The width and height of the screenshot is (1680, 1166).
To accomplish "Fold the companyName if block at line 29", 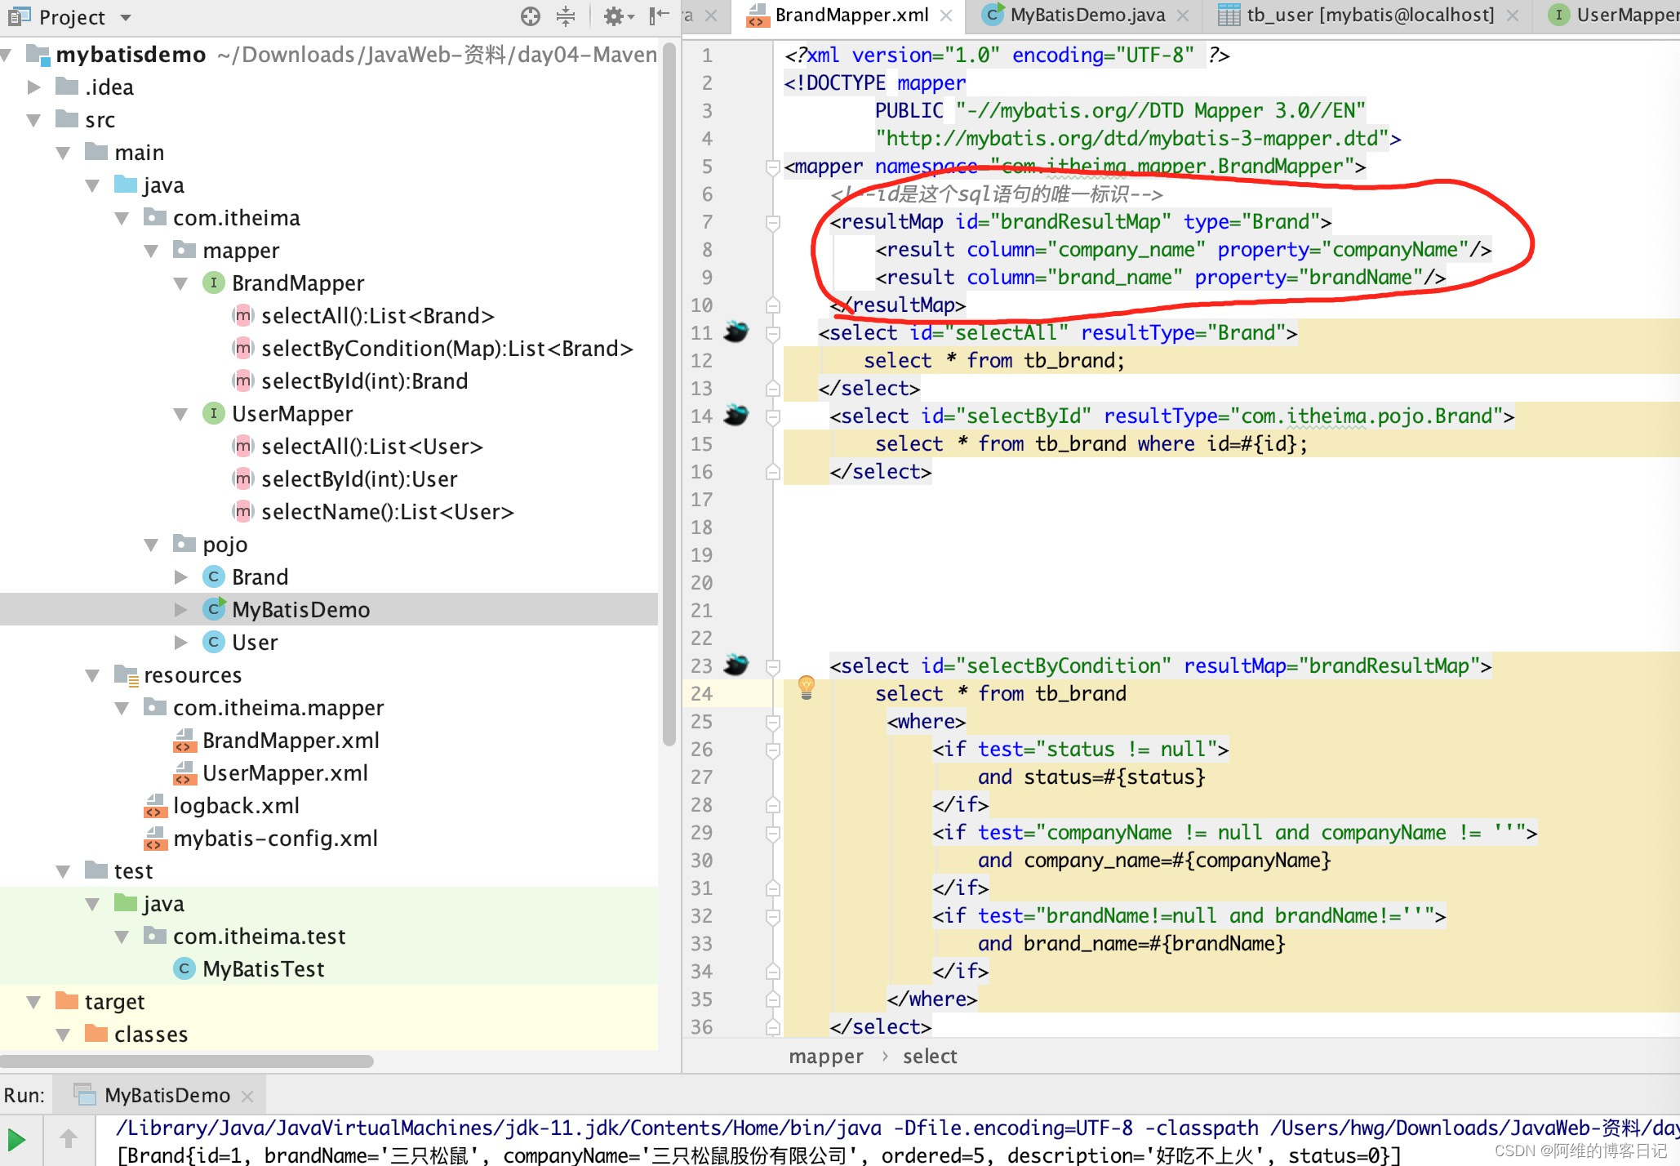I will [772, 833].
